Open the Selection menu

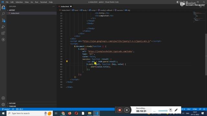[19, 2]
